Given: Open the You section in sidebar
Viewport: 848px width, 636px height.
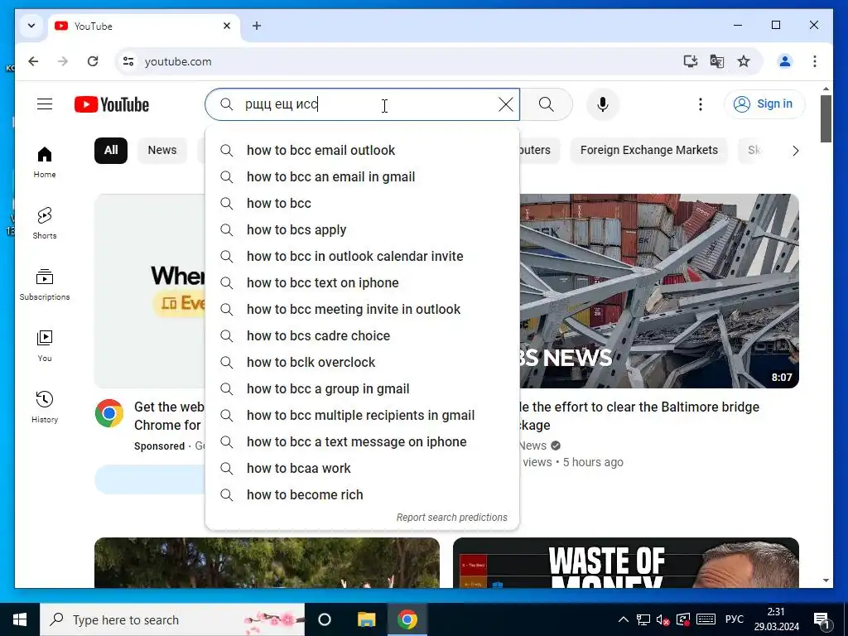Looking at the screenshot, I should [45, 345].
